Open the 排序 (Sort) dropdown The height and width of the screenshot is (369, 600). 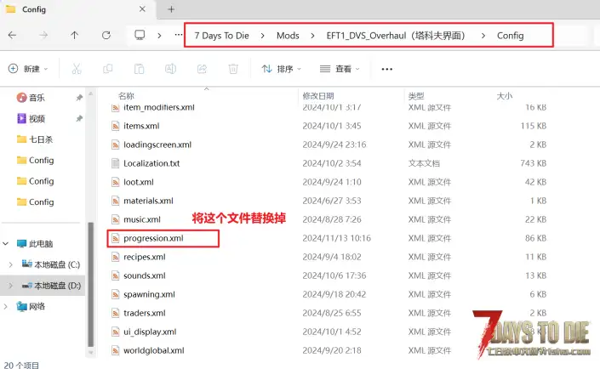(282, 69)
